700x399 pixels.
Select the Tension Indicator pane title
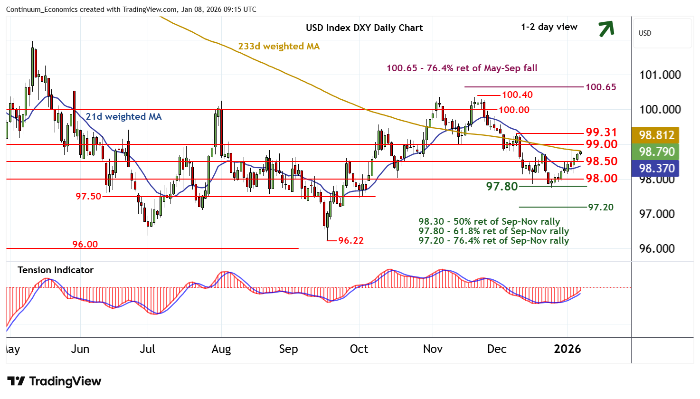point(56,270)
